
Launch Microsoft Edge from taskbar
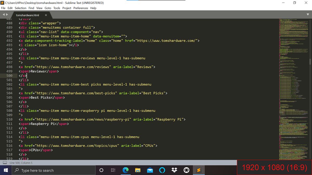[x=126, y=170]
